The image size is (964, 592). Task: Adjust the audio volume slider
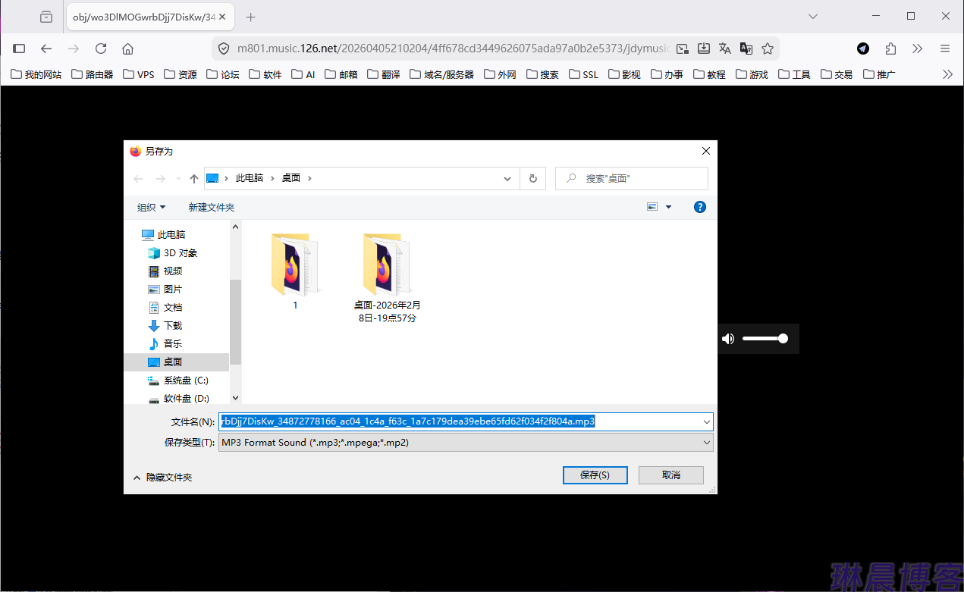pos(765,339)
